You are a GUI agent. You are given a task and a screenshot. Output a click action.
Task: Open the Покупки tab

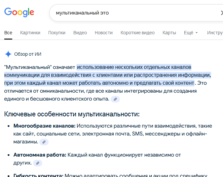pos(57,33)
